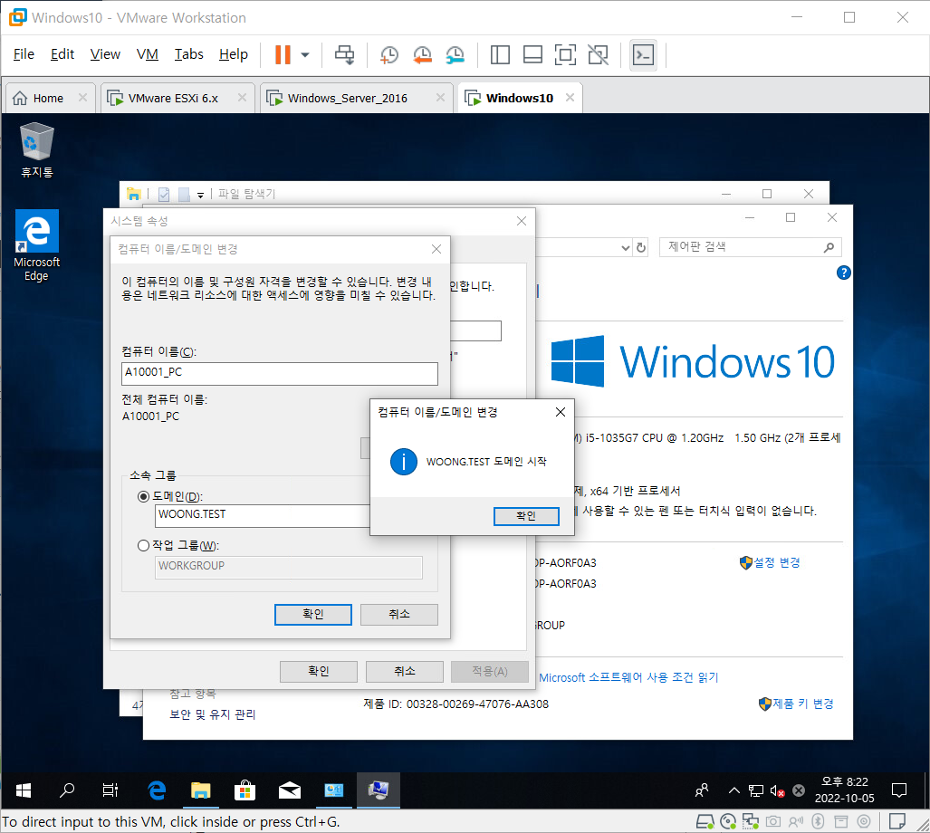Image resolution: width=930 pixels, height=833 pixels.
Task: Switch to Windows_Server_2016 tab
Action: point(348,98)
